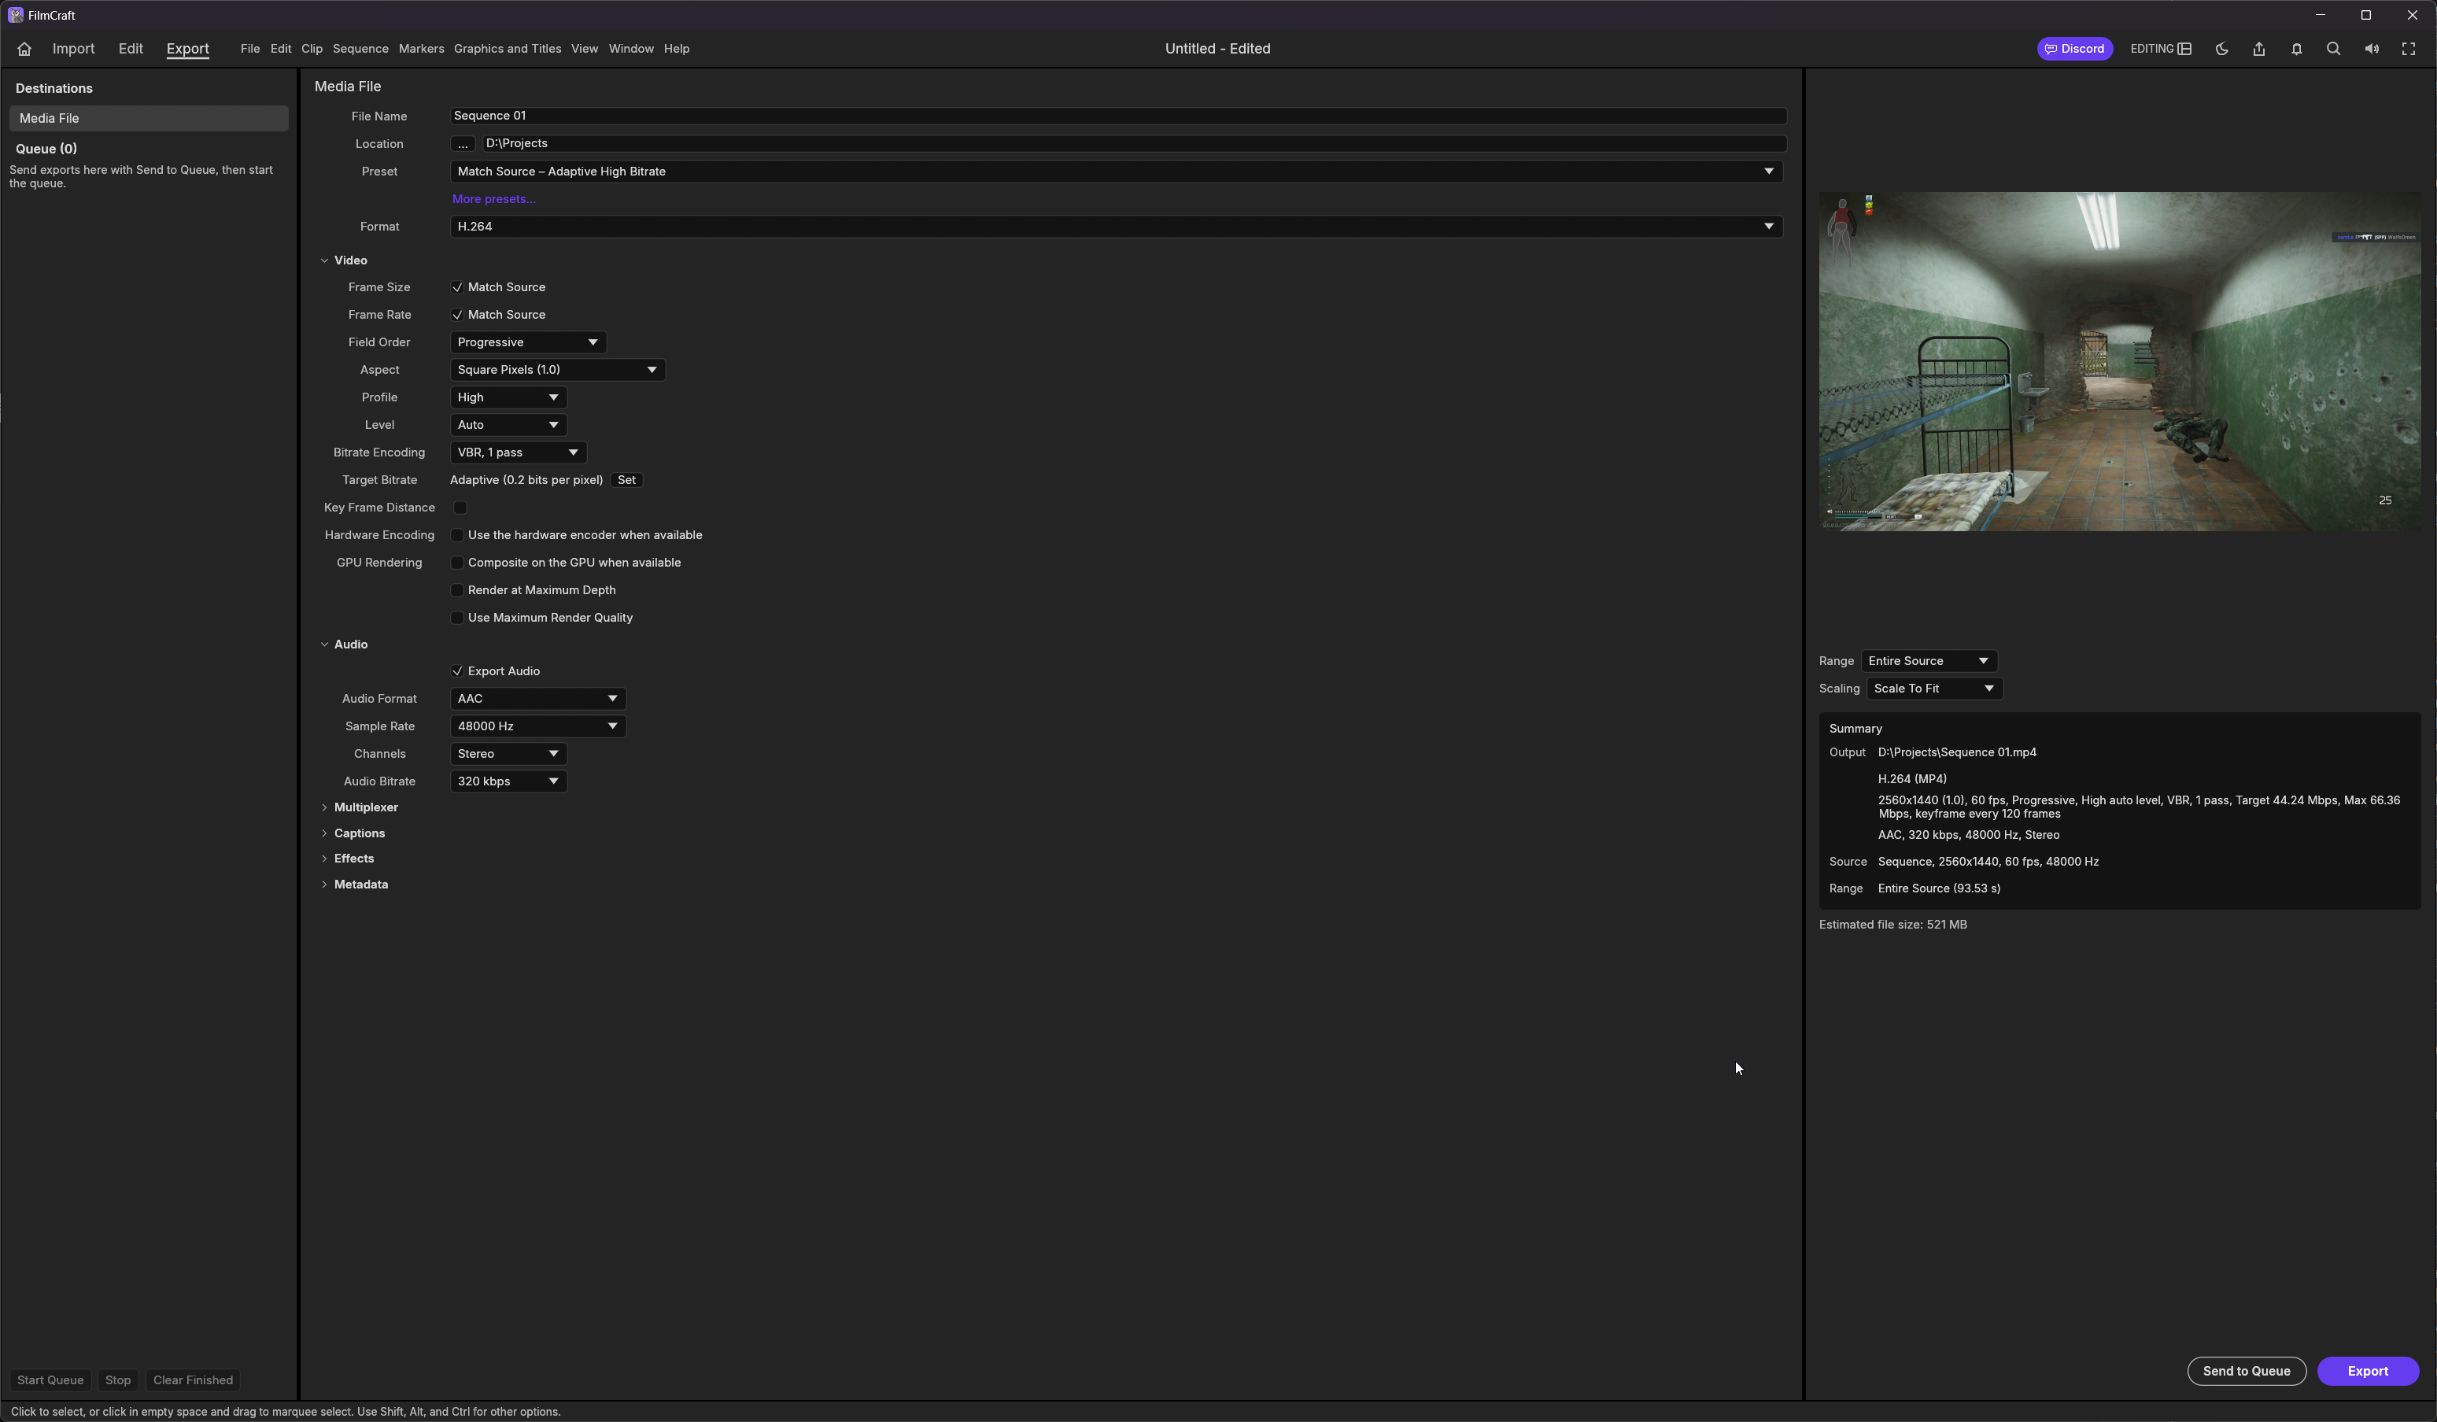Viewport: 2437px width, 1422px height.
Task: Click the Stop queue button
Action: pos(118,1380)
